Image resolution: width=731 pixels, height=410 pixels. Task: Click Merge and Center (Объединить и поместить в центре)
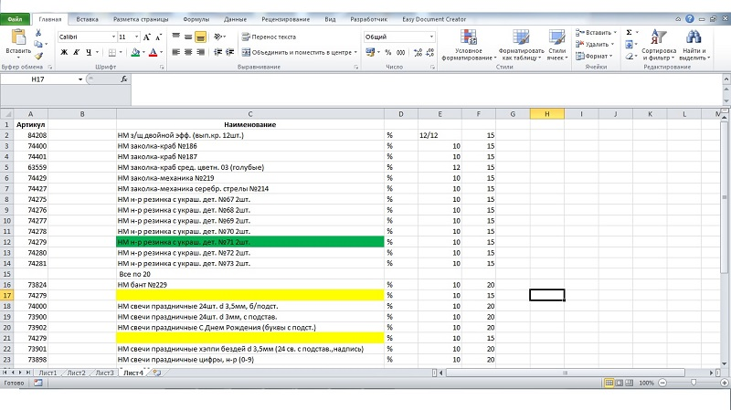click(295, 53)
